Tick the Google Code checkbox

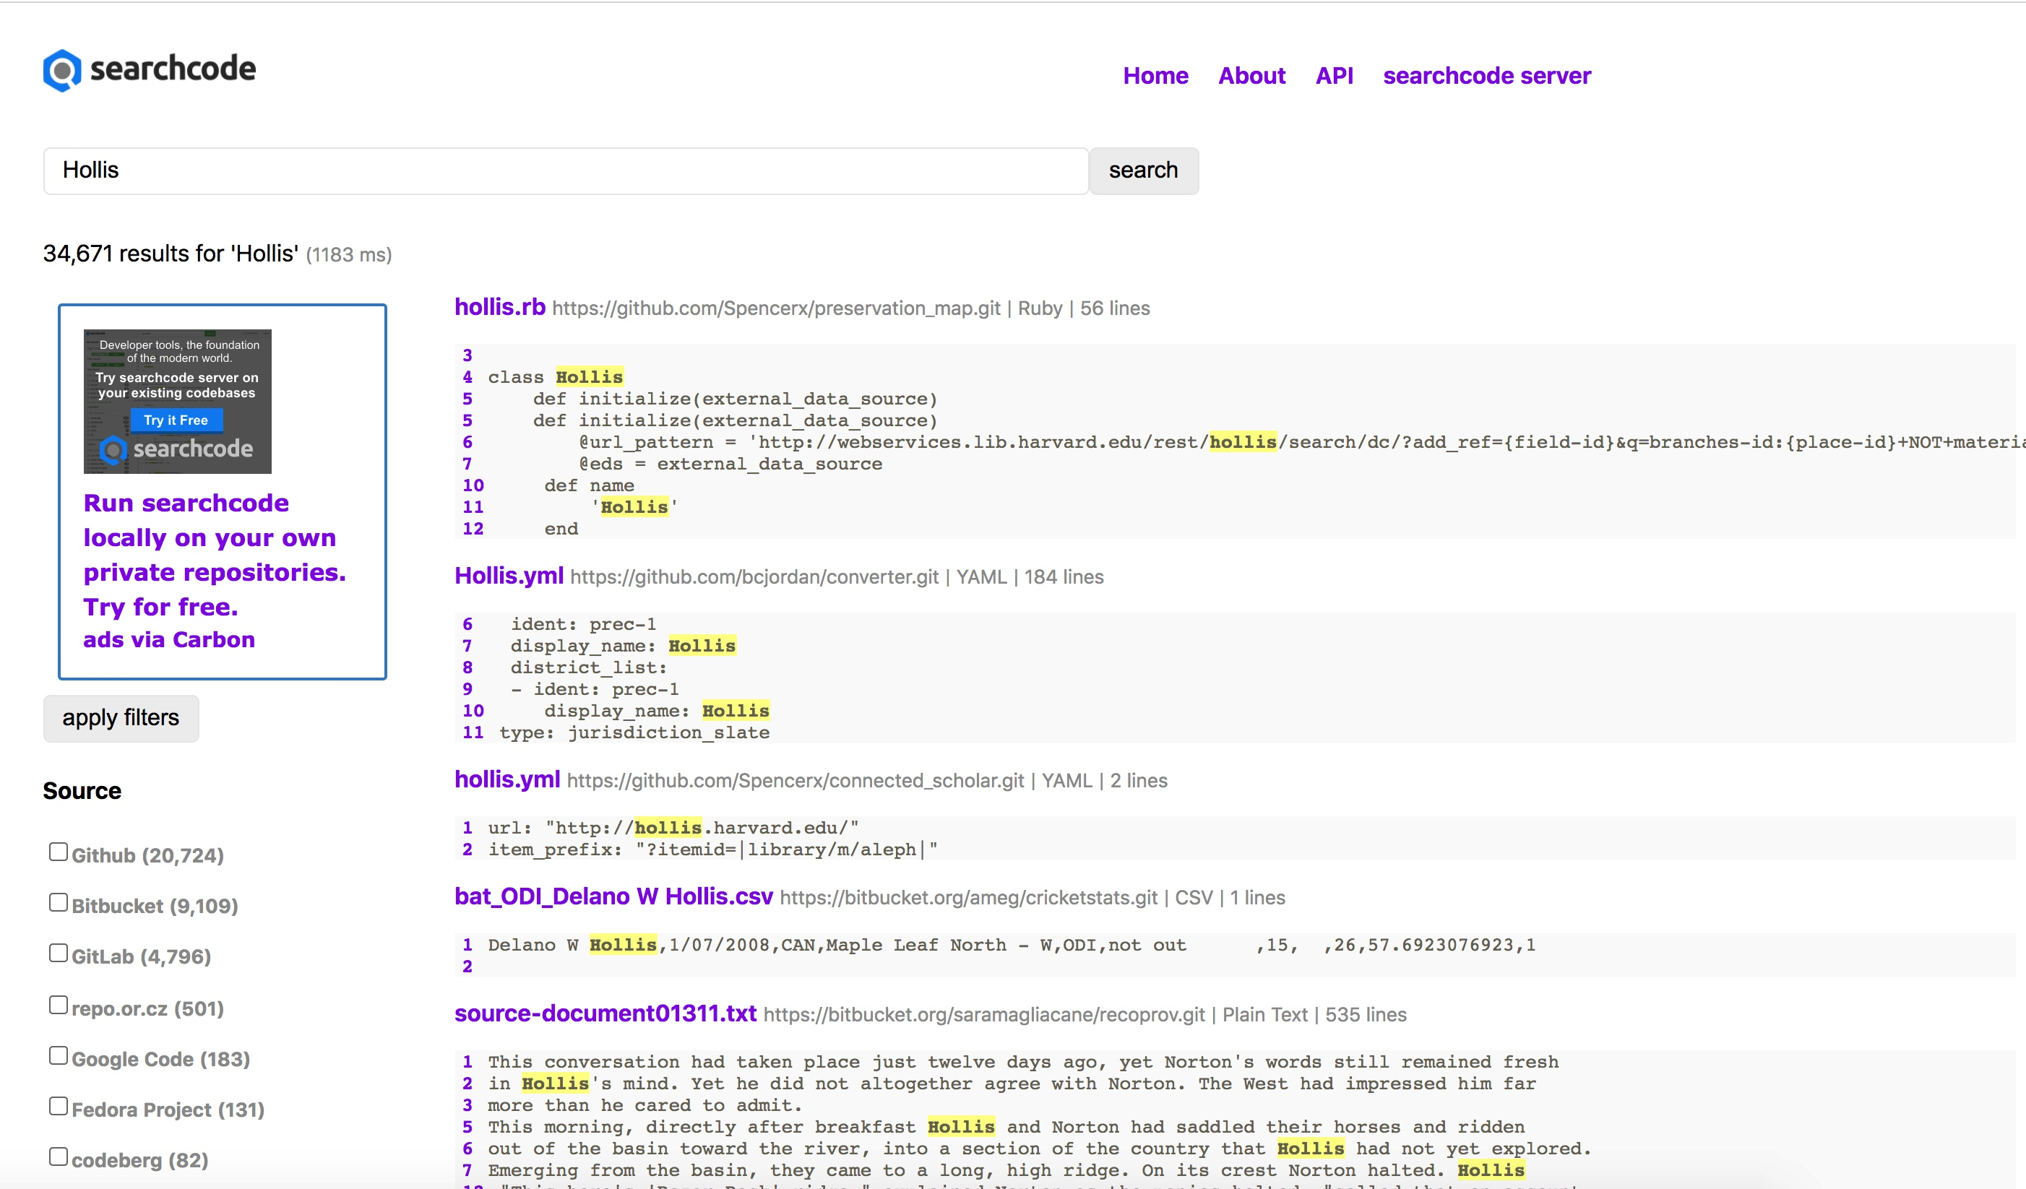click(58, 1055)
